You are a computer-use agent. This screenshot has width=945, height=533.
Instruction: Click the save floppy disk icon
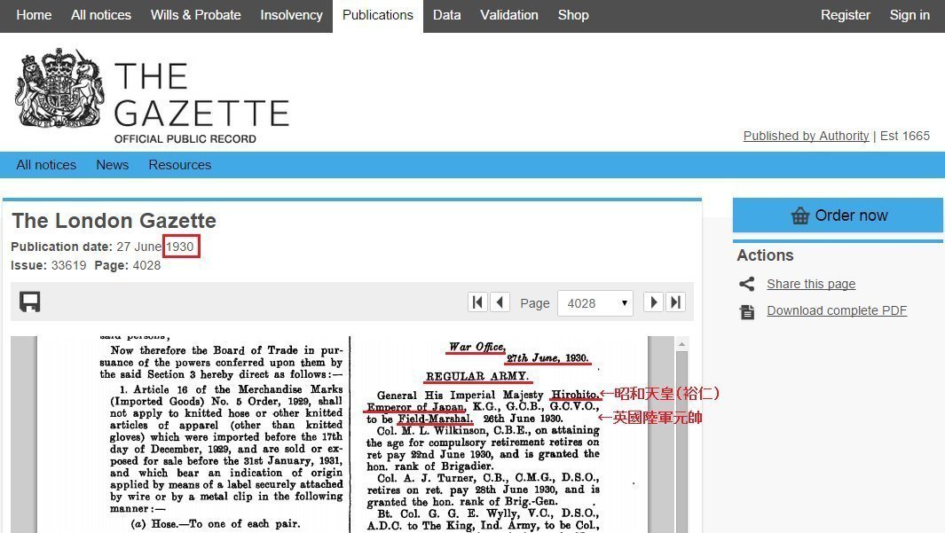[x=29, y=302]
